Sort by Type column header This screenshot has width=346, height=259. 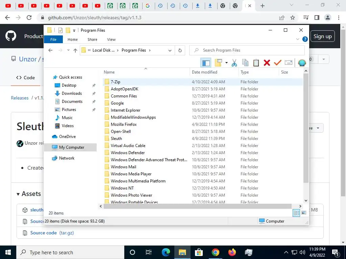258,72
